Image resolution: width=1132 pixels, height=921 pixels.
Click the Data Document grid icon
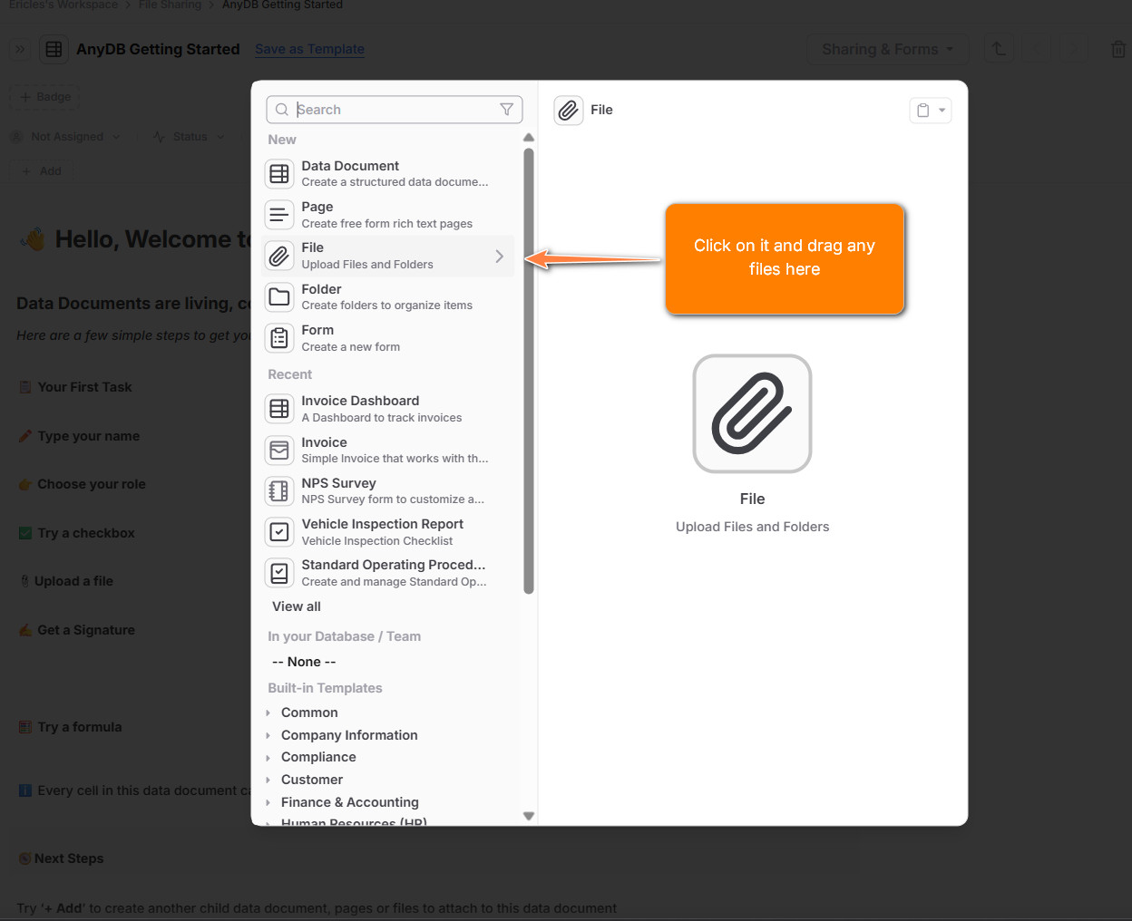(279, 173)
